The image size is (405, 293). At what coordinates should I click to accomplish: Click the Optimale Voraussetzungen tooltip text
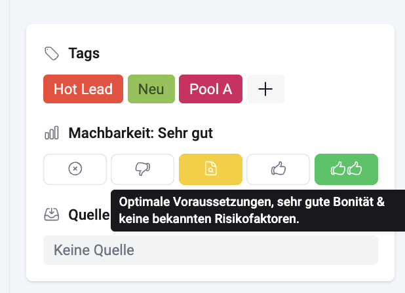point(252,211)
